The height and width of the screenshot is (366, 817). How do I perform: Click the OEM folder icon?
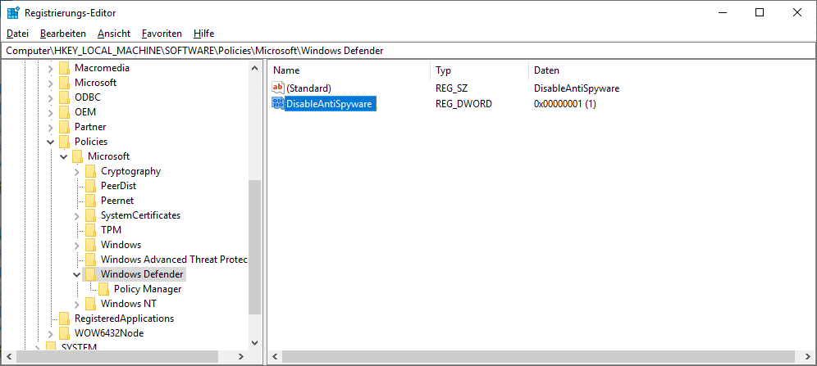64,112
